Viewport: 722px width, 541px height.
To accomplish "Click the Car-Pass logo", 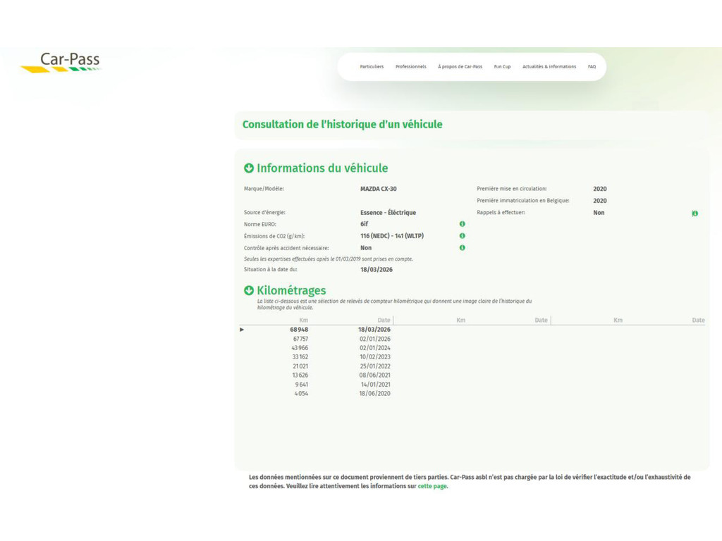I will 61,61.
